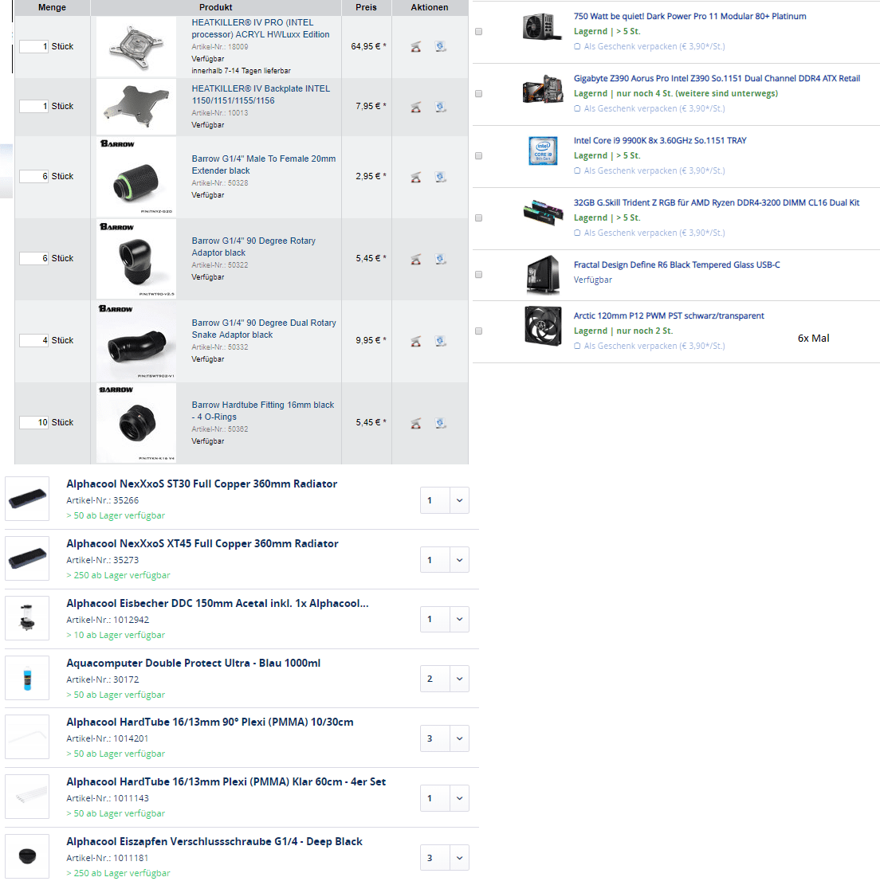Click Intel Core i9 box thumbnail
The image size is (880, 885).
(543, 151)
